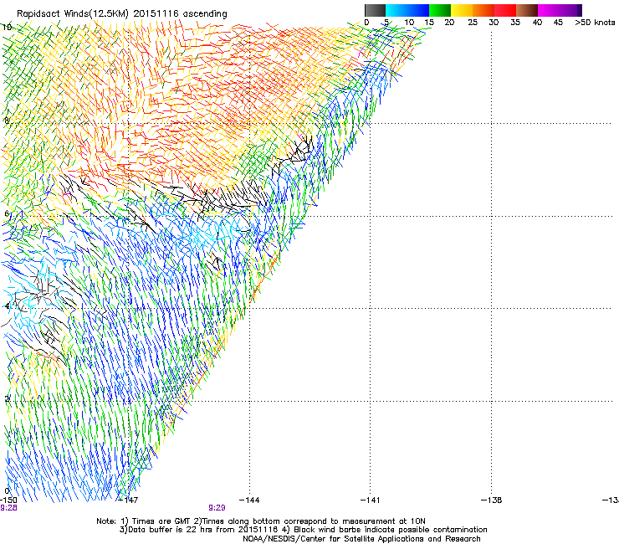
Task: Click the longitude label '-150'
Action: (8, 500)
